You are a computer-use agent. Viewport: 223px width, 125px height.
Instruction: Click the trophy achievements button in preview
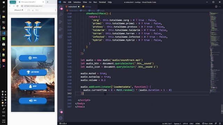tap(33, 72)
